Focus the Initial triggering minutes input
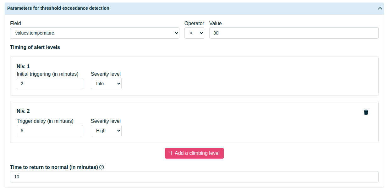Screen dimensions: 389x190 click(50, 84)
